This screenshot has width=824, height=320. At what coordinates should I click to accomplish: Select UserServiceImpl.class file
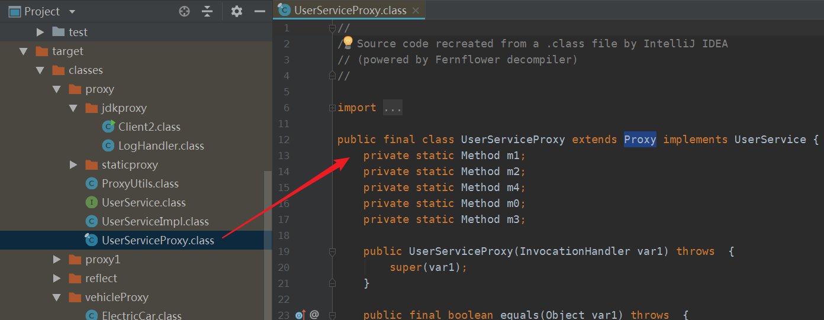155,221
